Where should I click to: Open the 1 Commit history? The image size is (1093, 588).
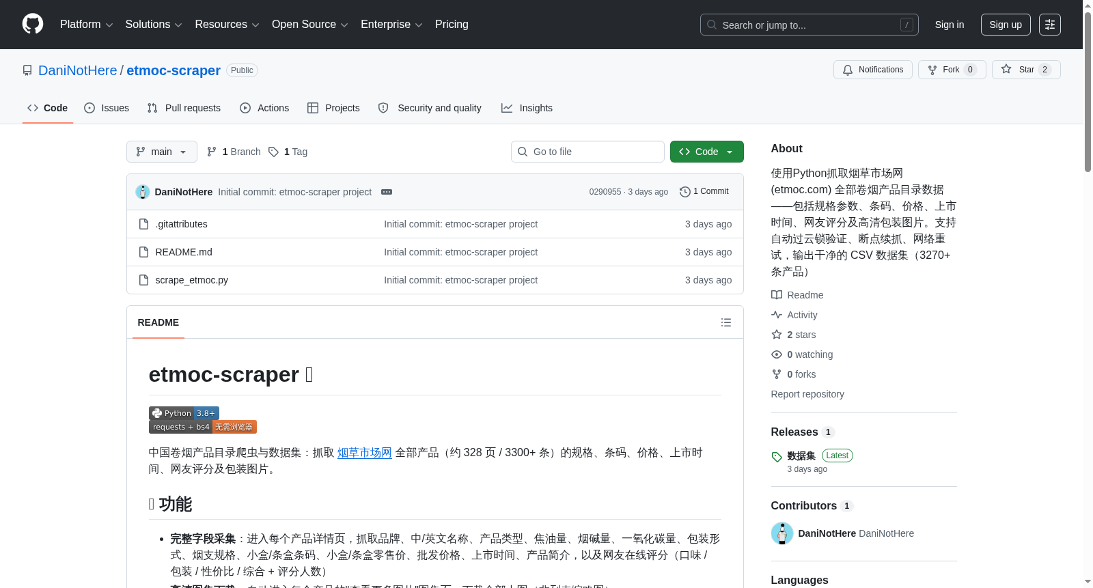pos(704,192)
